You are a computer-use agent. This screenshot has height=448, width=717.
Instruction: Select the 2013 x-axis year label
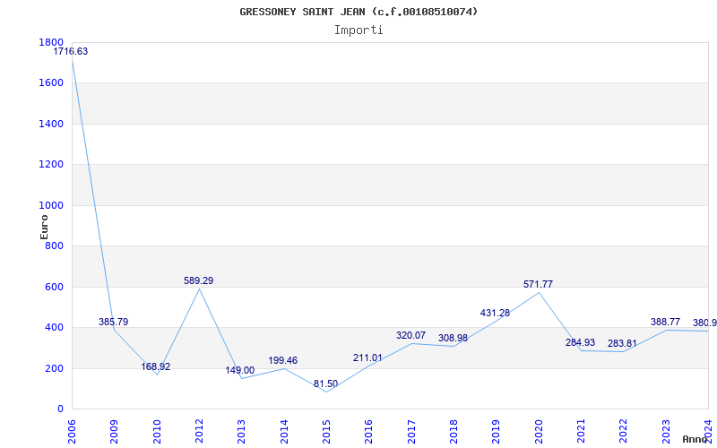tap(242, 432)
